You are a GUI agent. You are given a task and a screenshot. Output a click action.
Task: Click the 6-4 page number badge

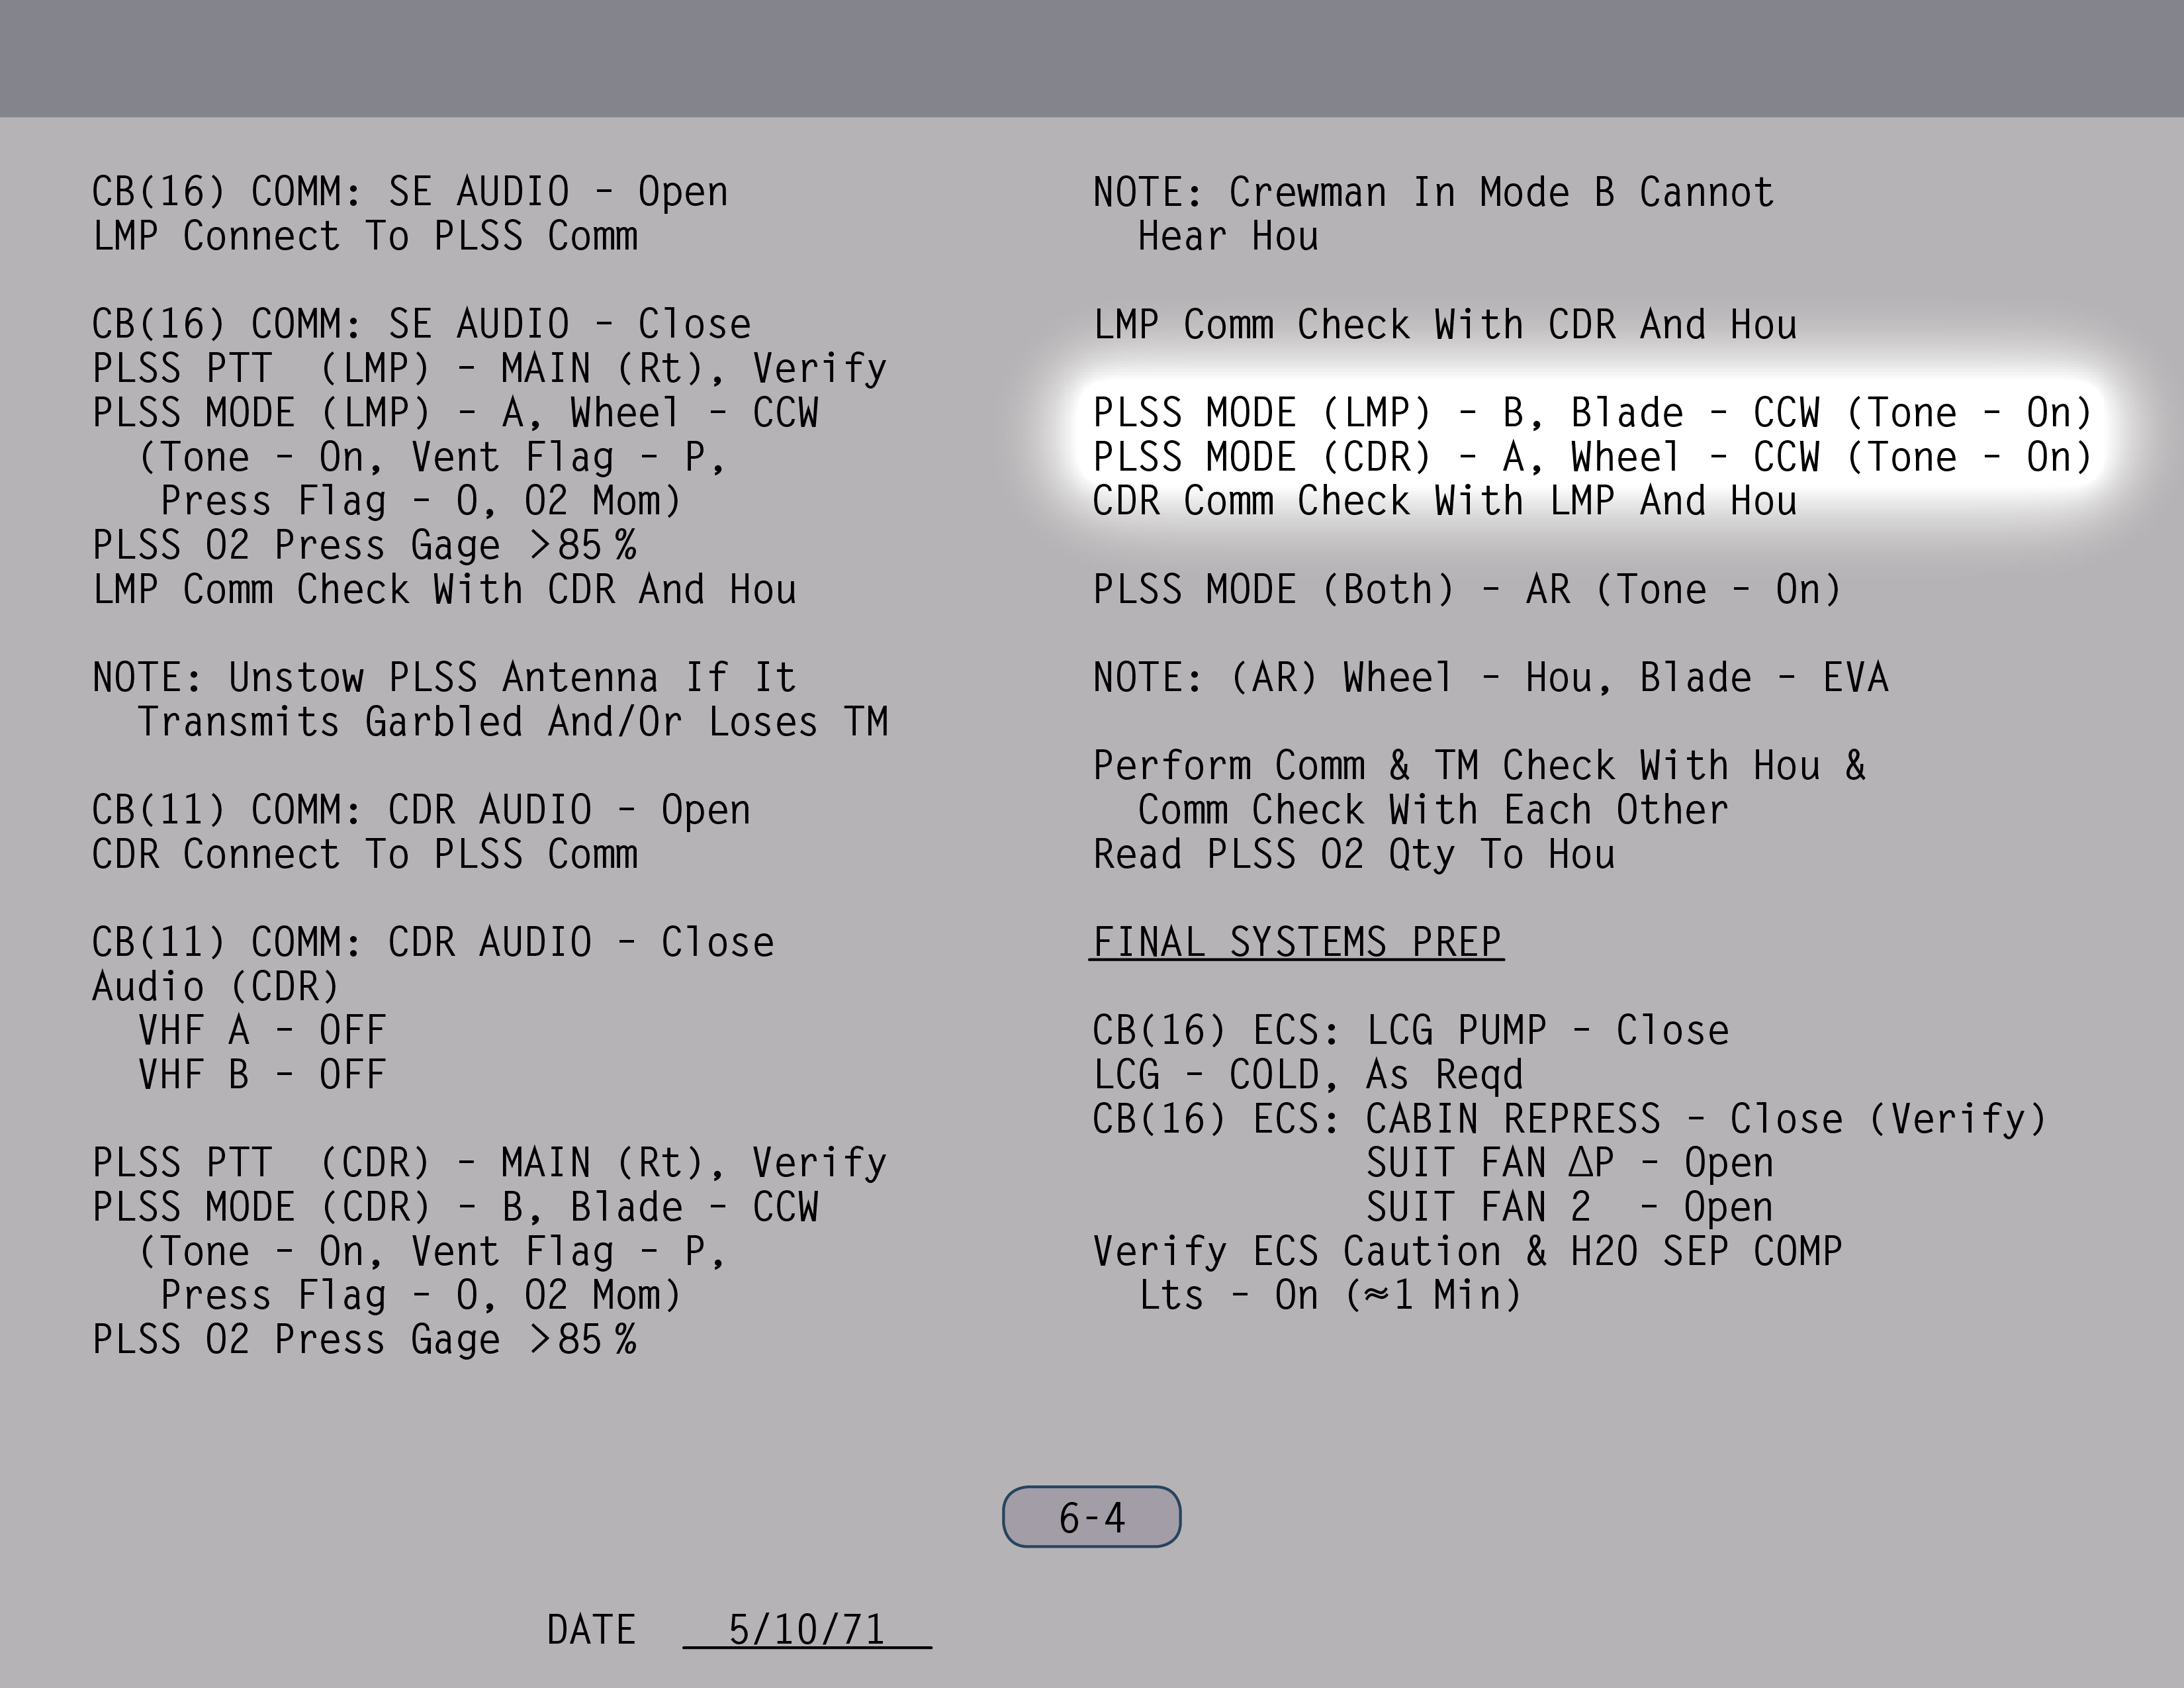[1091, 1517]
